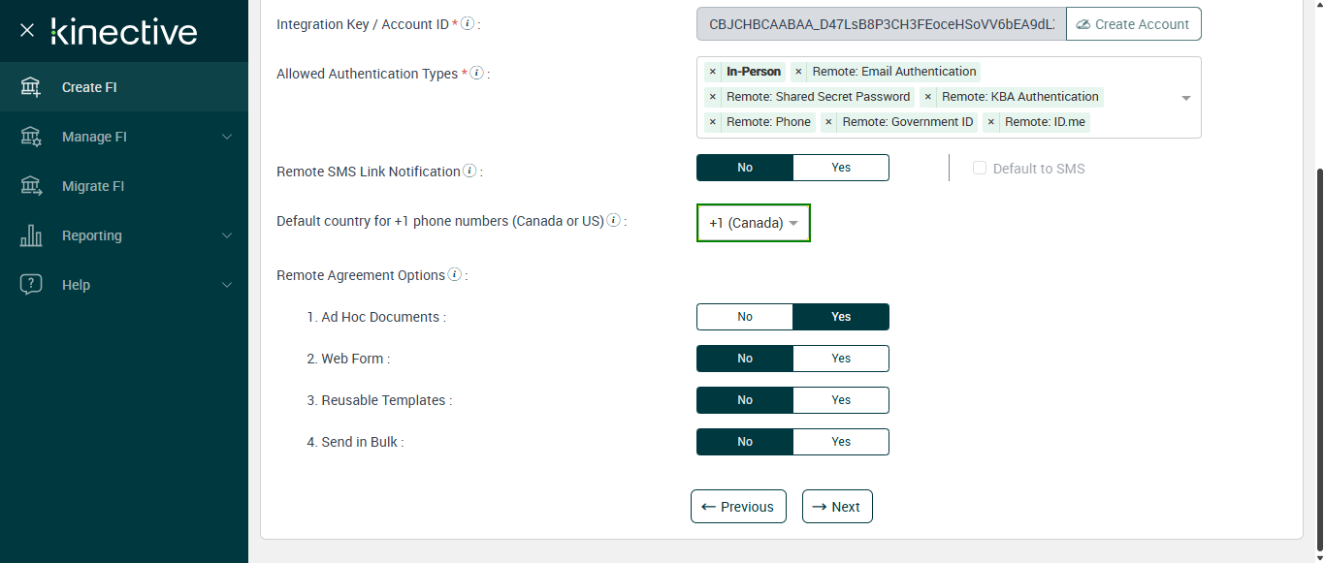
Task: Click info icon beside Integration Key label
Action: click(468, 23)
